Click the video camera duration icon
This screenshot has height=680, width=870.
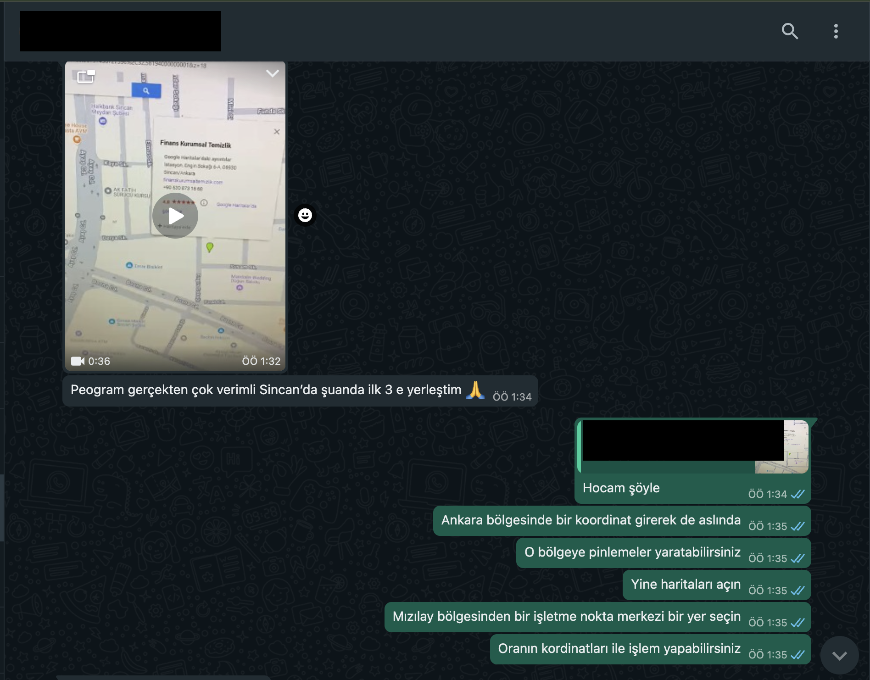78,361
